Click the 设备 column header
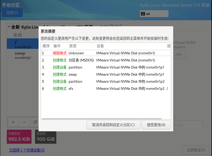The height and width of the screenshot is (156, 212). click(130, 46)
